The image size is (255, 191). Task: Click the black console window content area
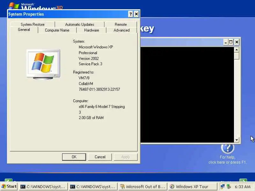[x=187, y=95]
